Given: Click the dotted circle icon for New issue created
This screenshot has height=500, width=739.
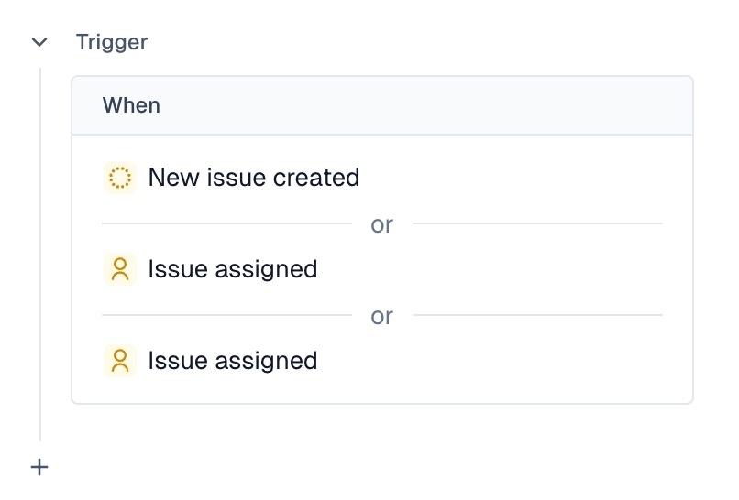Looking at the screenshot, I should 120,178.
